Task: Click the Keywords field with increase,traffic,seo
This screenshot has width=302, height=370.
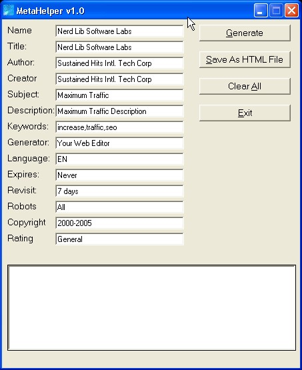Action: 119,127
